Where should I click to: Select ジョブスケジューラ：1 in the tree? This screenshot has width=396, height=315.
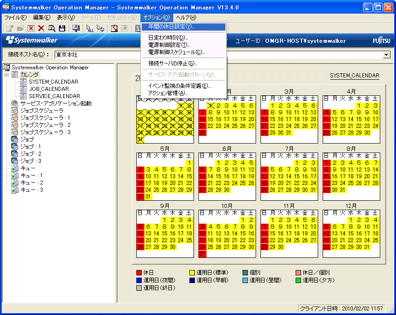point(45,118)
